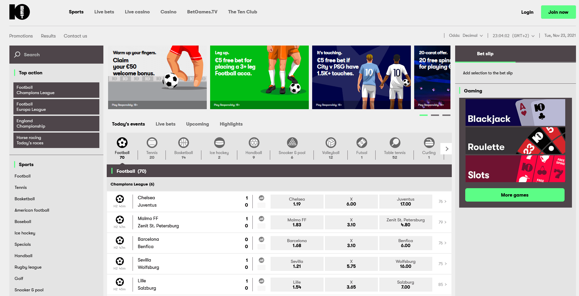The image size is (579, 296).
Task: Bet on draw at 5.75 Sevilla match
Action: point(351,264)
